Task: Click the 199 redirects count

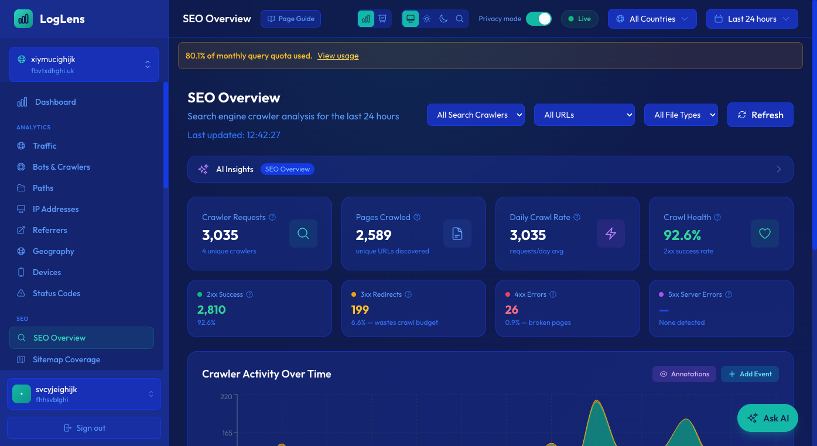Action: click(360, 310)
